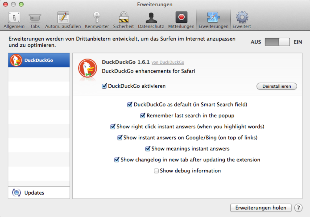
Task: Close the preferences with red button
Action: [x=5, y=4]
